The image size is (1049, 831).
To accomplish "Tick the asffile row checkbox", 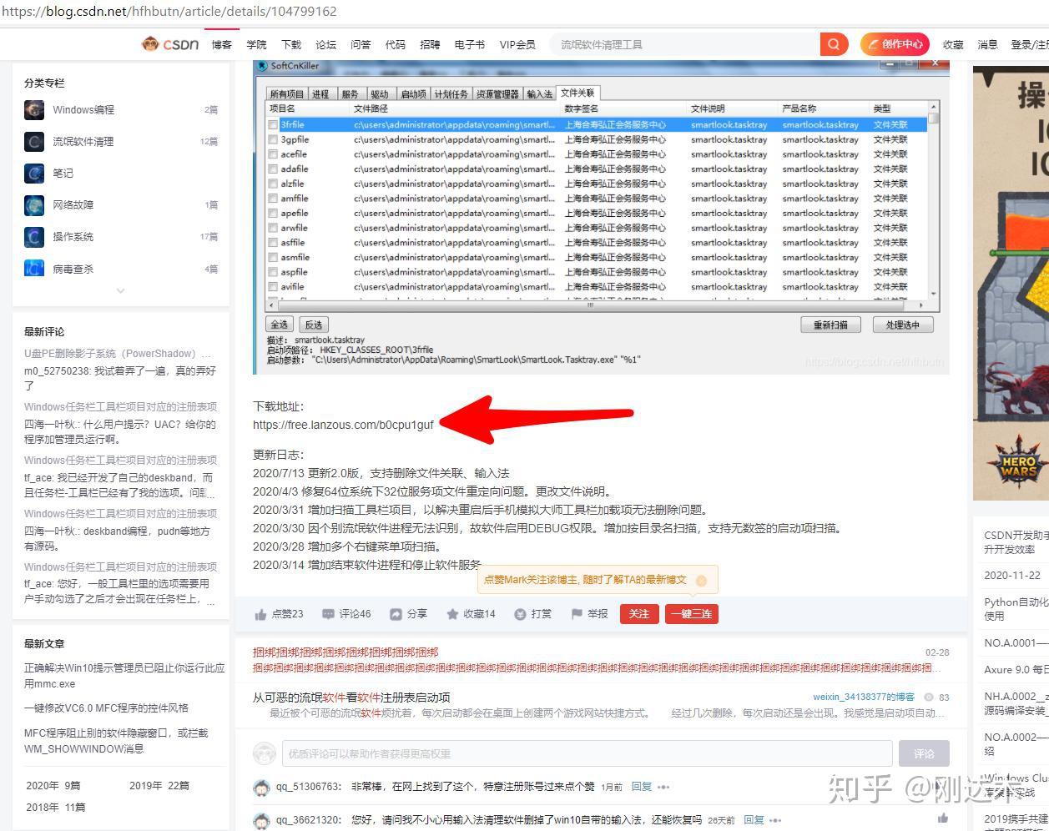I will coord(273,243).
